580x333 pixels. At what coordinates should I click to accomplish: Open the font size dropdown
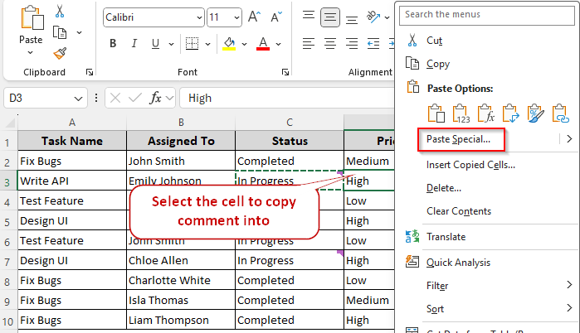coord(236,17)
